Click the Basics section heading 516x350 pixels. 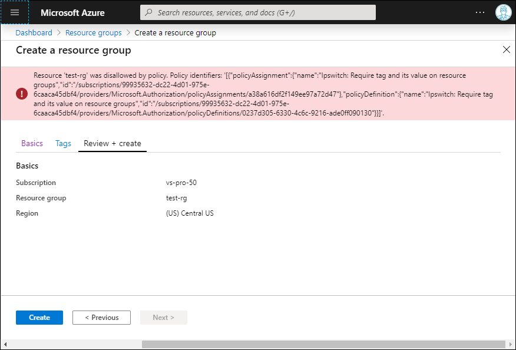(27, 166)
